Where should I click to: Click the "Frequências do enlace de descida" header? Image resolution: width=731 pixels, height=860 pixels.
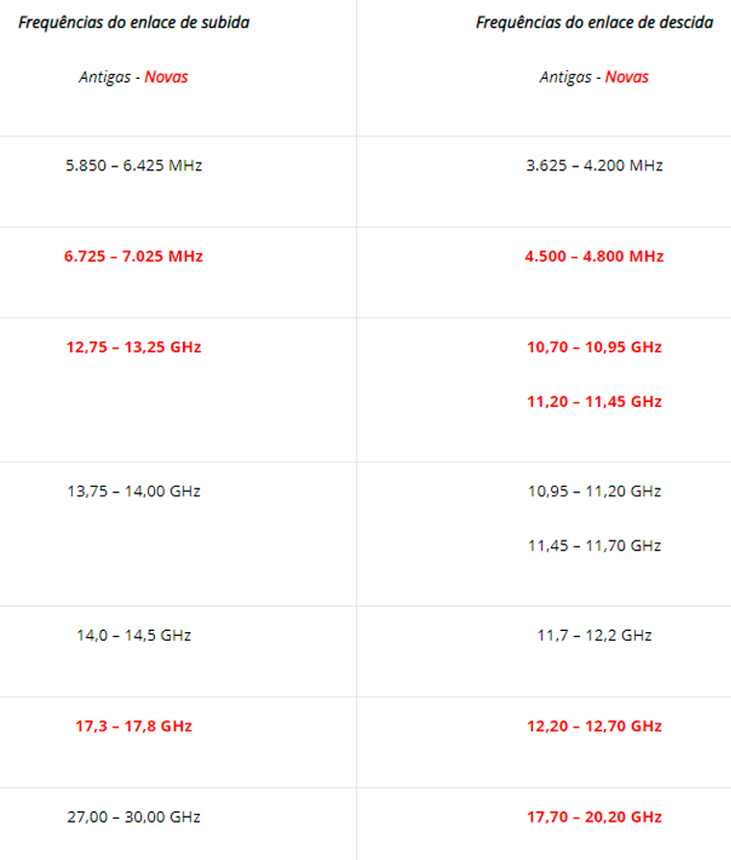(x=594, y=22)
